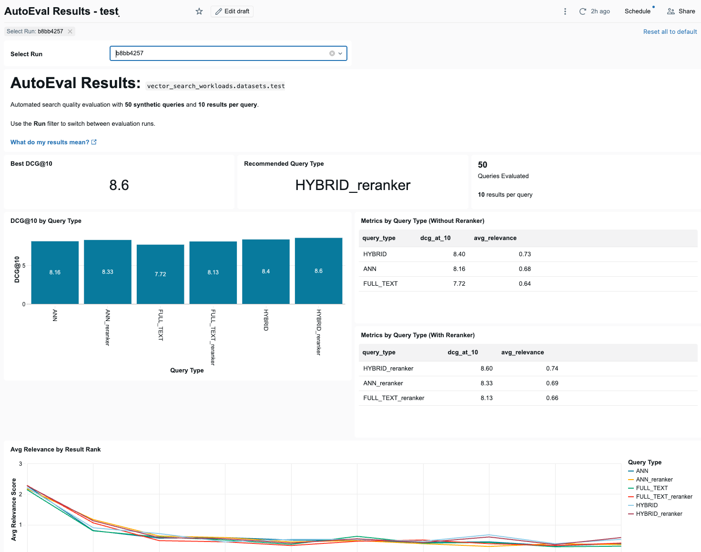
Task: Star the AutoEval Results dashboard
Action: tap(199, 11)
